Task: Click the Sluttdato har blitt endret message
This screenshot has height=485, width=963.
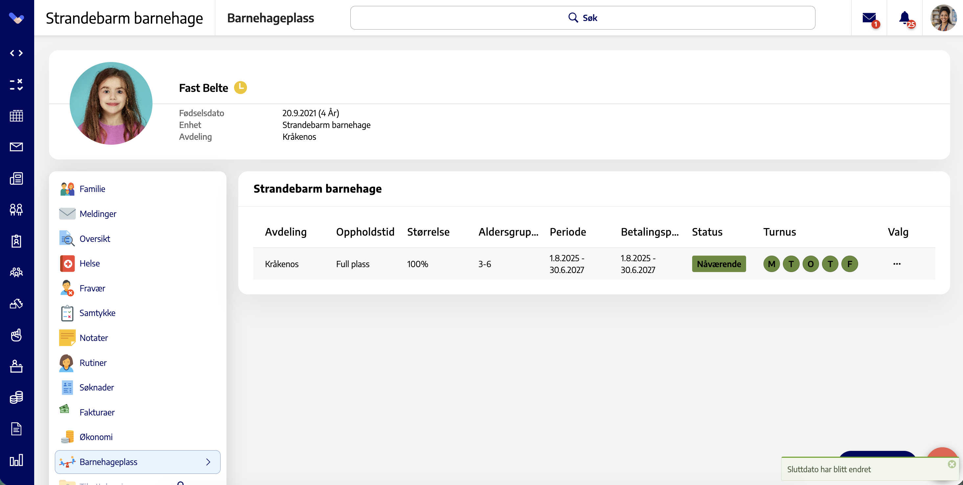Action: pyautogui.click(x=829, y=469)
